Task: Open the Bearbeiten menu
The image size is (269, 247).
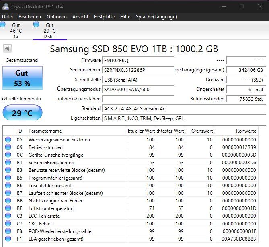Action: point(30,17)
